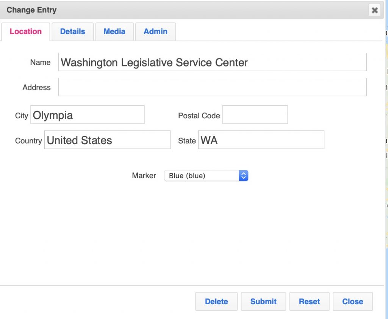Expand the Marker dropdown showing Blue (blue)

pos(206,176)
